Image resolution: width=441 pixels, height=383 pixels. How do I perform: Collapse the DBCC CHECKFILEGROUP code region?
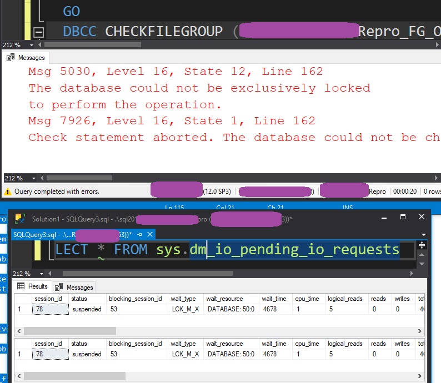coord(39,32)
